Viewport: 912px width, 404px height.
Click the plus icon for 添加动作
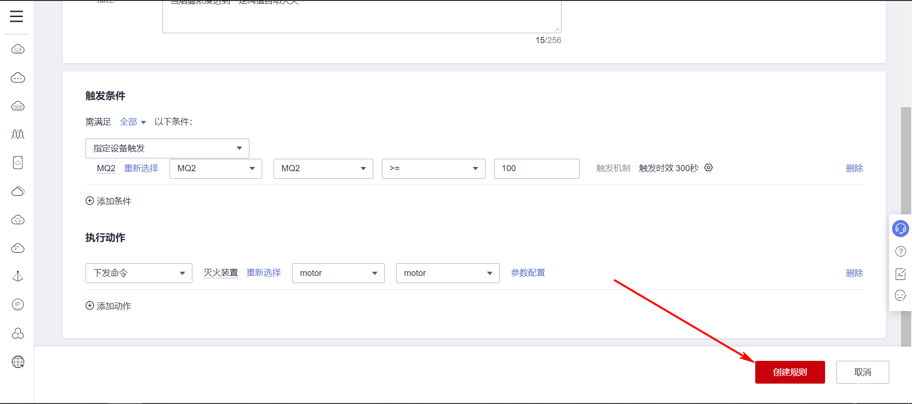pyautogui.click(x=90, y=306)
